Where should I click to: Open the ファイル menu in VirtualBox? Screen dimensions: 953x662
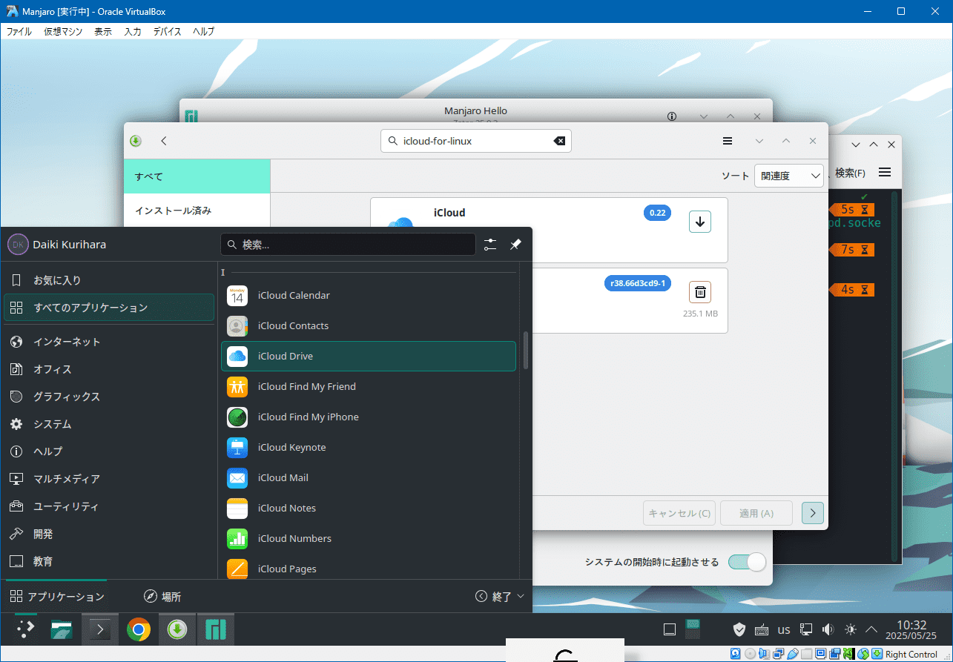(x=19, y=32)
